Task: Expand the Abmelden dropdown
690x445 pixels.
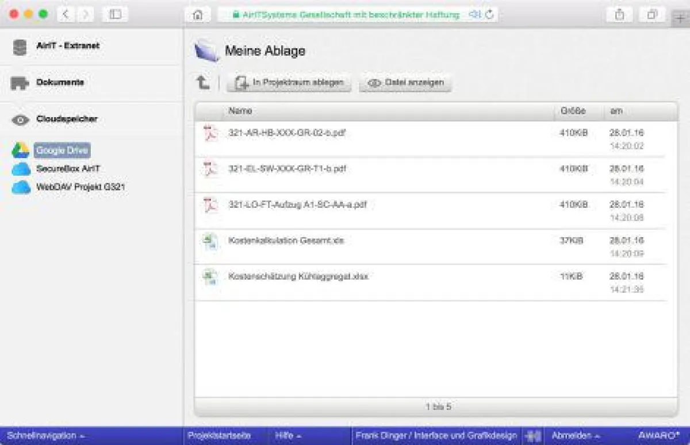Action: click(x=575, y=435)
